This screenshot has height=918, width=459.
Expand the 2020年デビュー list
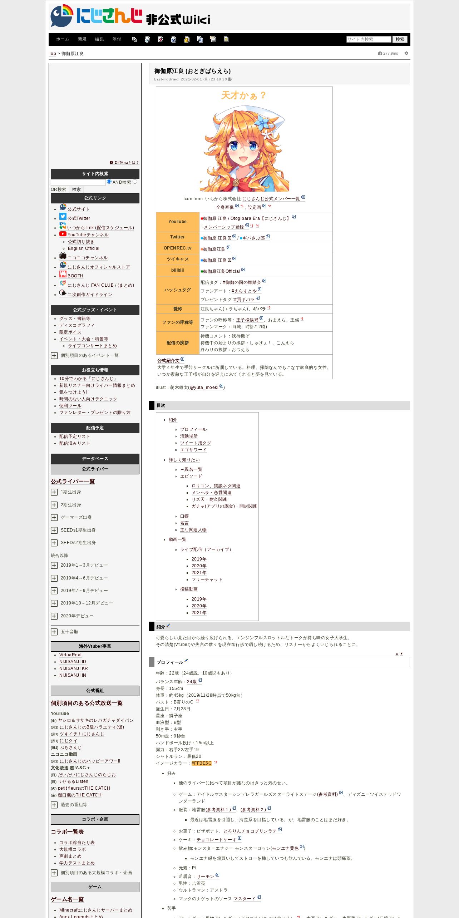[x=54, y=616]
